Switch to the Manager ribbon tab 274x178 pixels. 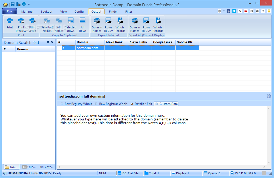(27, 12)
